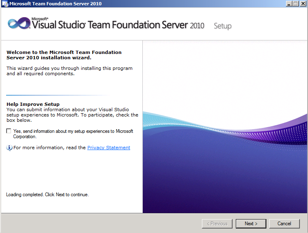Enable sending setup experiences to Microsoft
Screen dimensions: 308x233
[9, 131]
